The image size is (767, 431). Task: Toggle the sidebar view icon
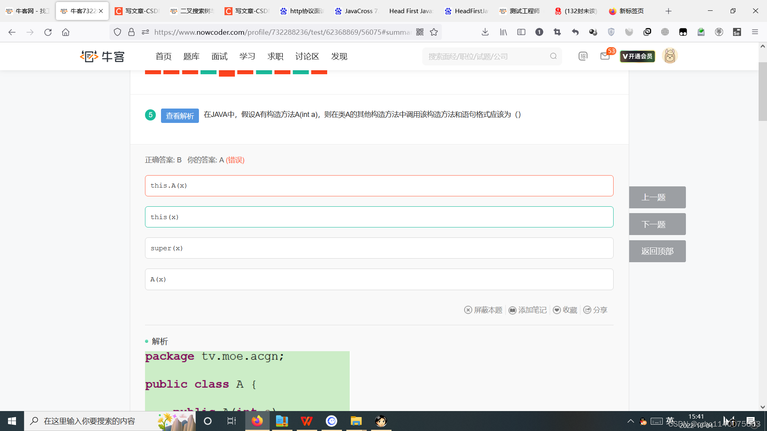[x=521, y=32]
